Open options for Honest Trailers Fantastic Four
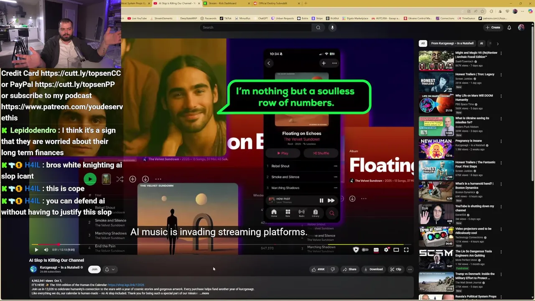Image resolution: width=535 pixels, height=301 pixels. pos(501,162)
